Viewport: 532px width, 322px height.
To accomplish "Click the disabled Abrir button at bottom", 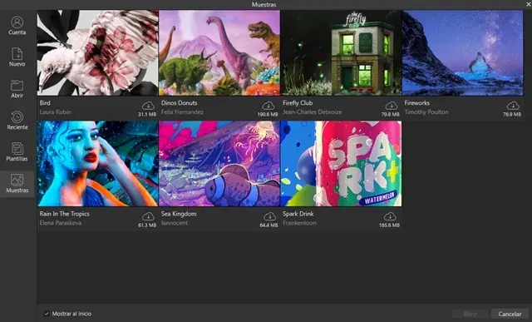I will (x=470, y=314).
